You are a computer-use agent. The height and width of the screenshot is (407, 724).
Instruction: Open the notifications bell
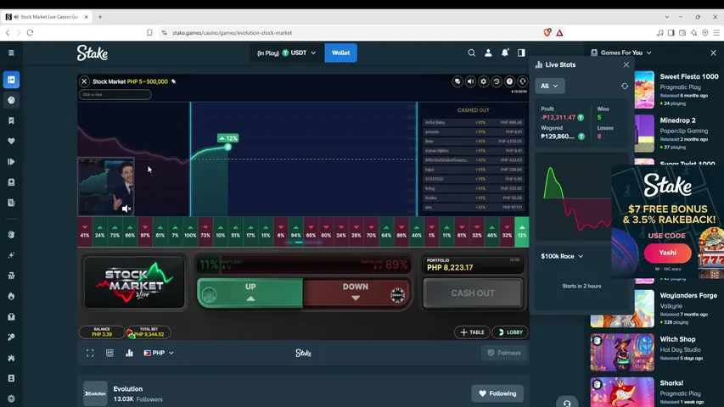point(505,53)
